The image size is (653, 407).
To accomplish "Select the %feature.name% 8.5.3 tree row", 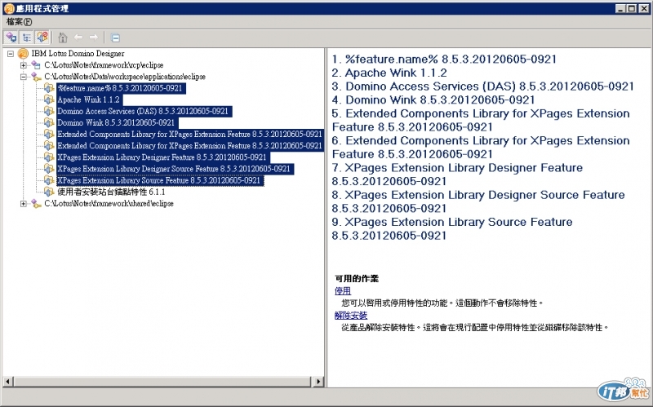I will click(x=121, y=88).
